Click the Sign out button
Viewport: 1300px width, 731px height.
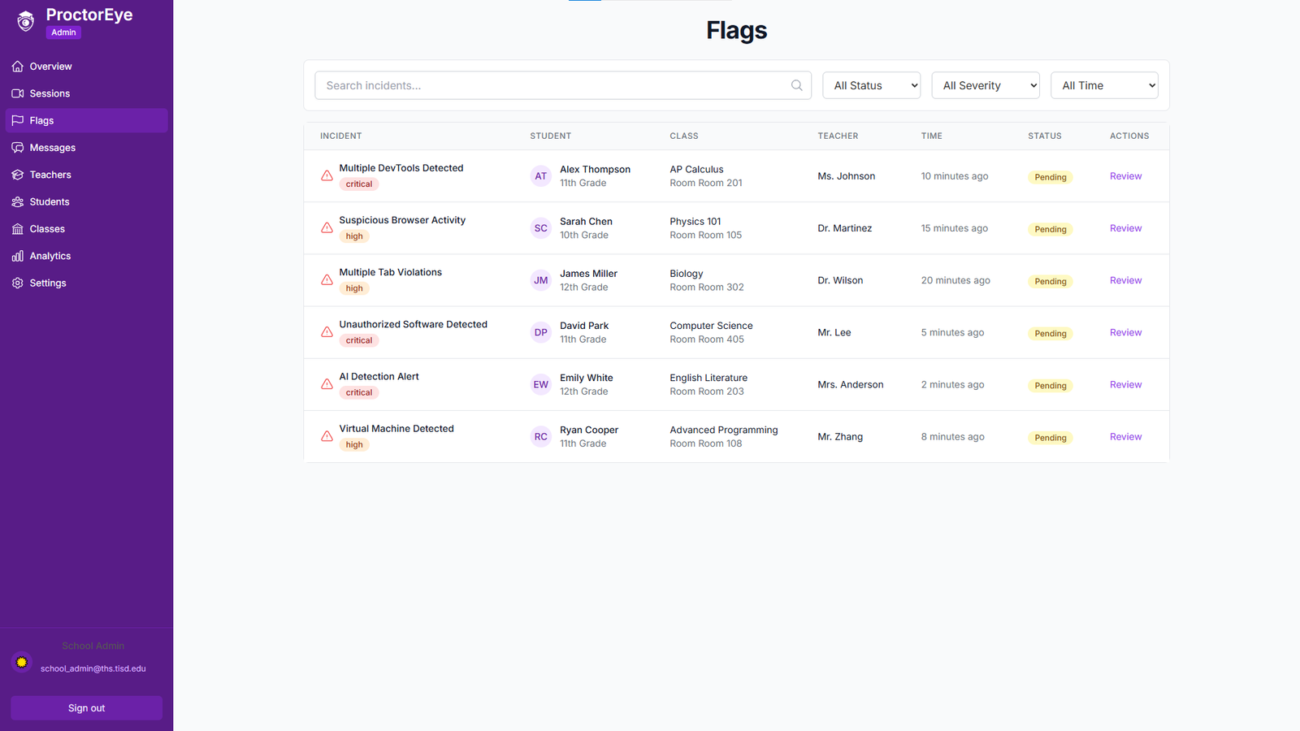pos(85,707)
